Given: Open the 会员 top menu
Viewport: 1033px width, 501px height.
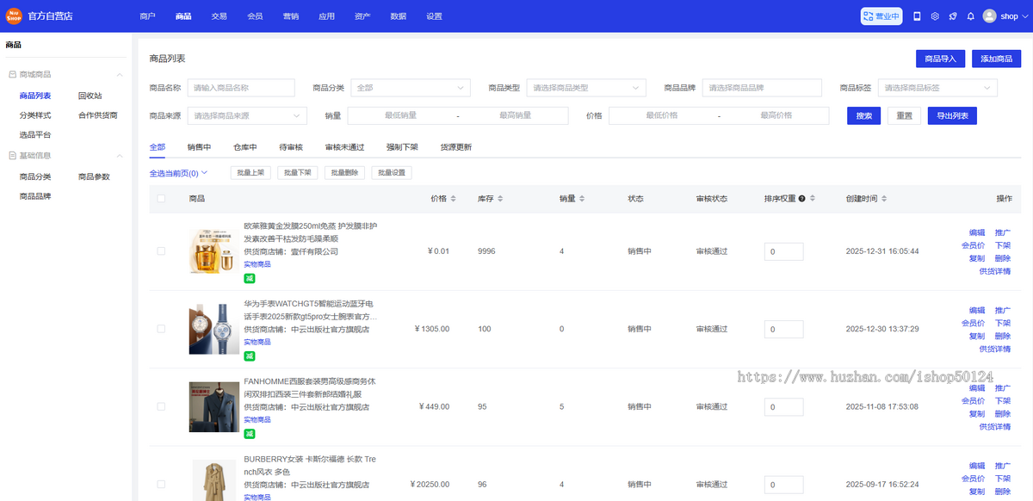Looking at the screenshot, I should (255, 16).
